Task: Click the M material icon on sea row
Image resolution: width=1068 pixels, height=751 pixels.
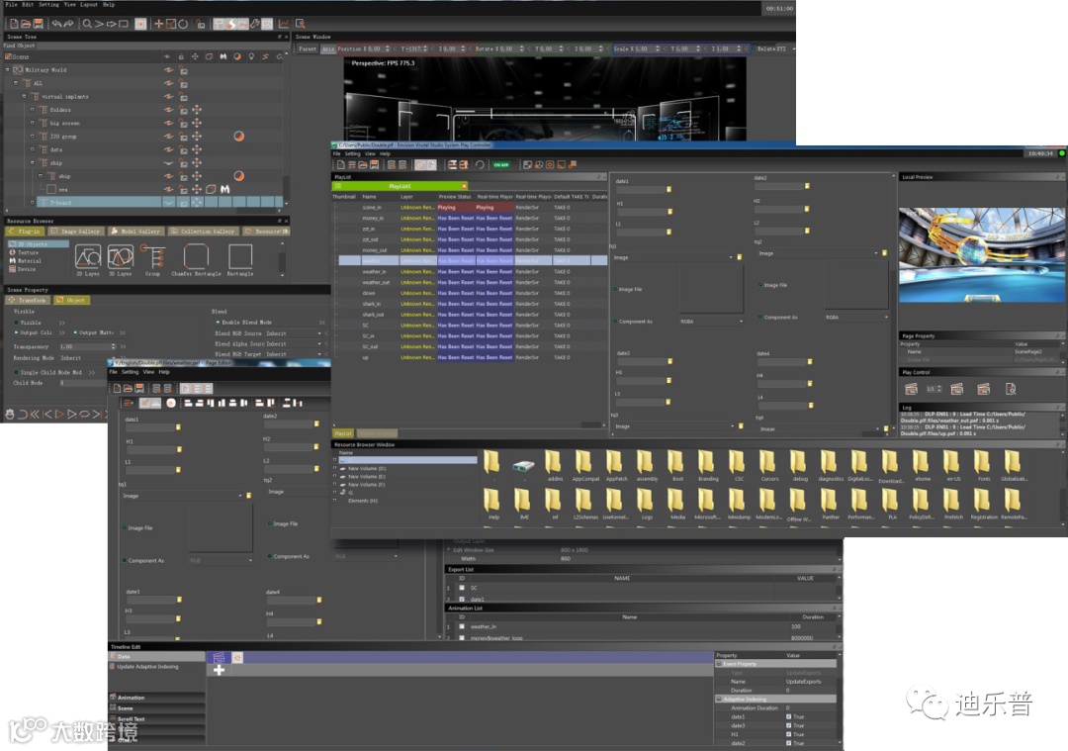Action: (x=224, y=189)
